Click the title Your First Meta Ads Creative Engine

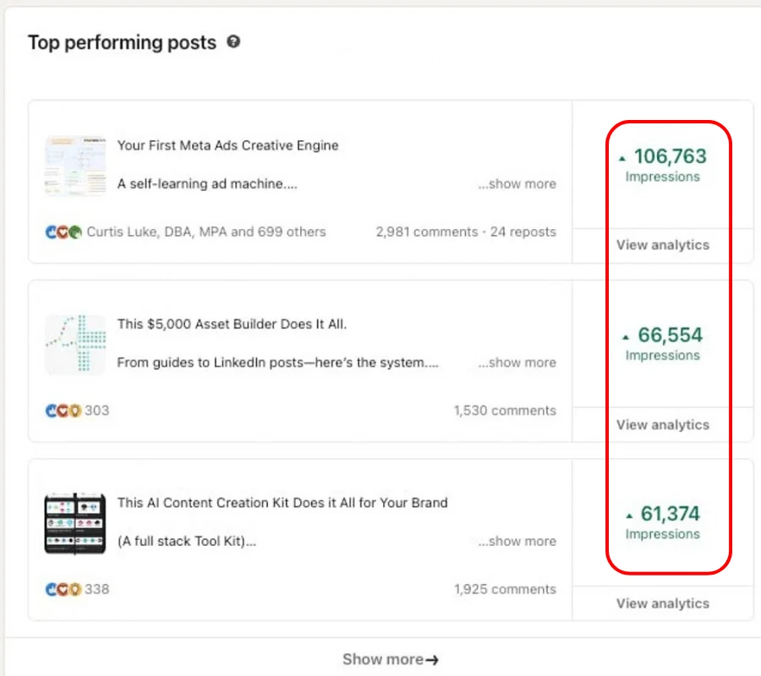tap(227, 145)
